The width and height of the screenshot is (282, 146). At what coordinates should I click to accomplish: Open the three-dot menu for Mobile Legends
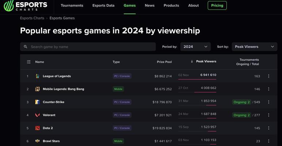[269, 89]
